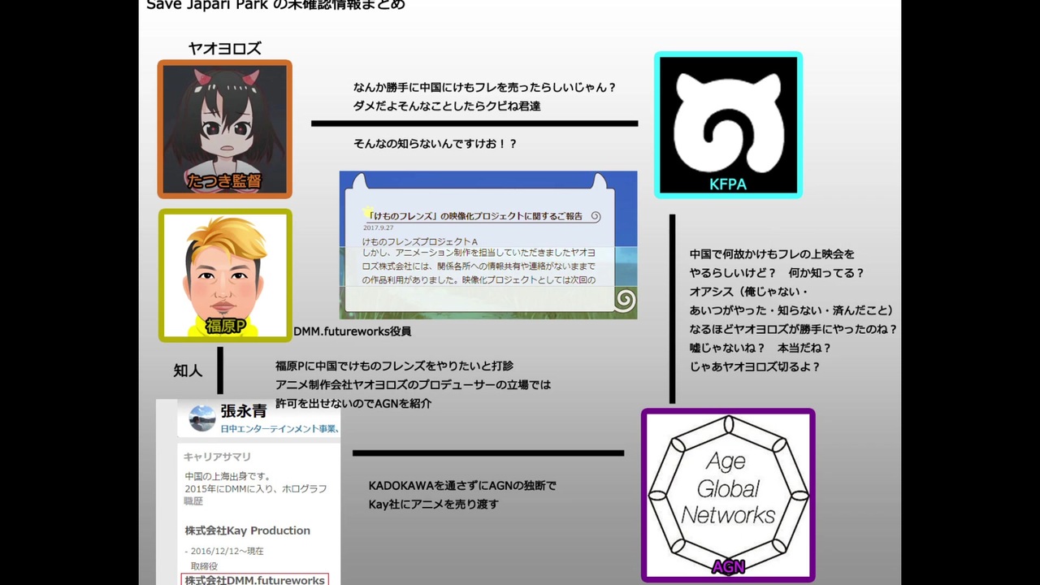Click the line オアシス（俺じゃない・
This screenshot has width=1040, height=585.
749,292
